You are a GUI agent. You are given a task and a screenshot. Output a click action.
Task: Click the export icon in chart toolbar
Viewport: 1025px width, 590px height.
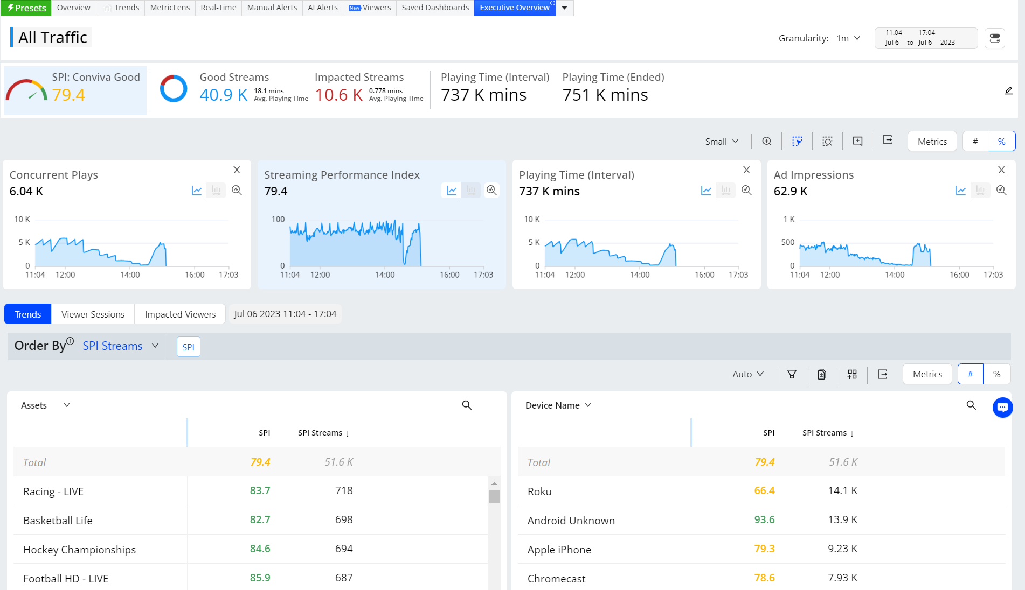click(x=888, y=141)
